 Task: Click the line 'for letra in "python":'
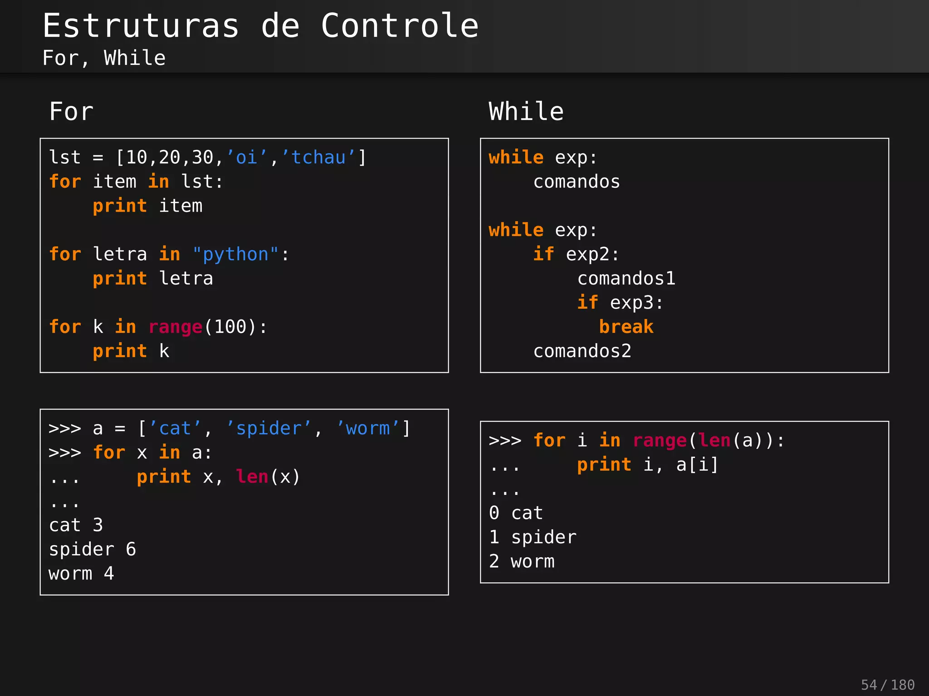pos(169,254)
